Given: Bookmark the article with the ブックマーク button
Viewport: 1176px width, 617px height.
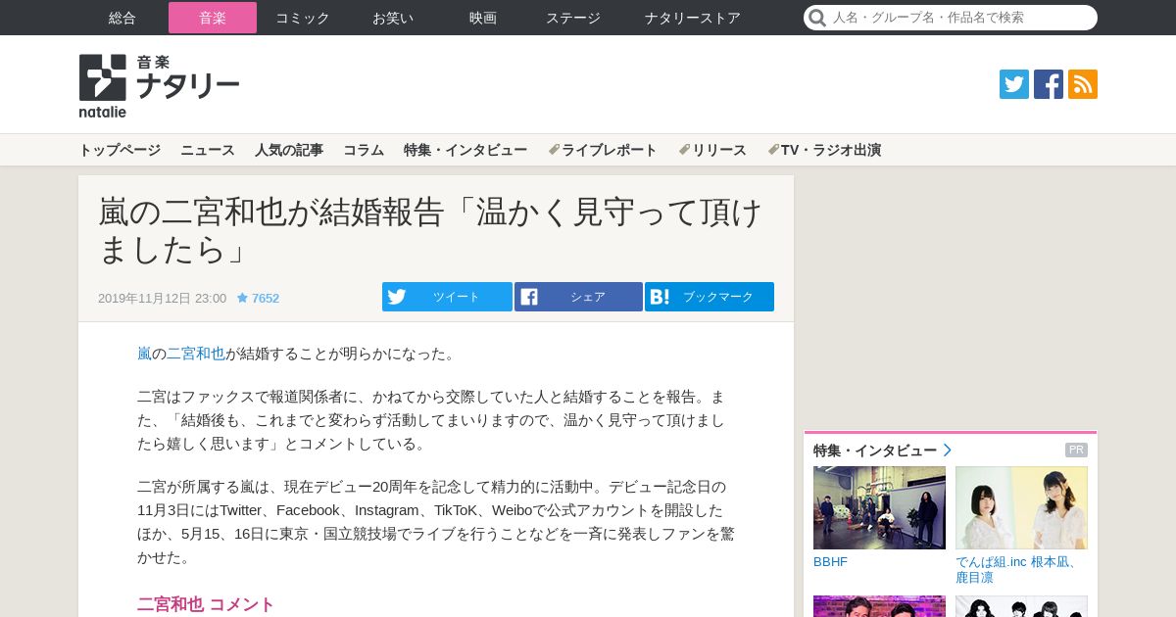Looking at the screenshot, I should click(710, 297).
